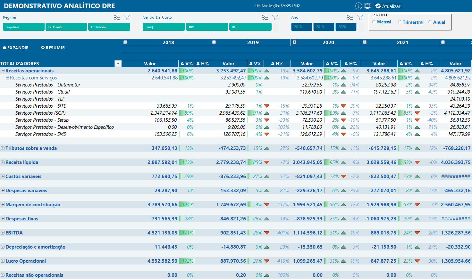Select Mensal period option
Viewport: 472px width, 279px height.
382,22
